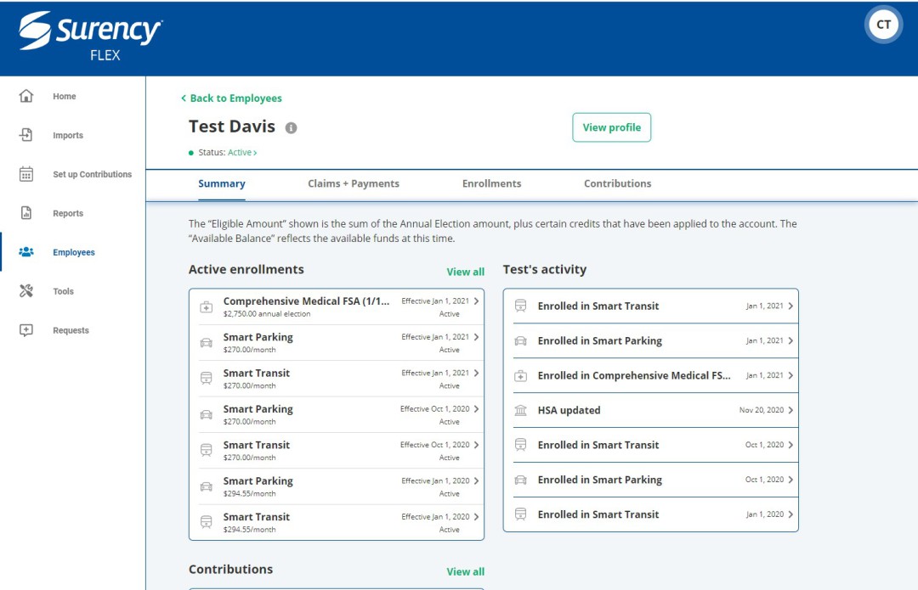Click the car icon of Smart Parking $294.55/month

pos(206,486)
